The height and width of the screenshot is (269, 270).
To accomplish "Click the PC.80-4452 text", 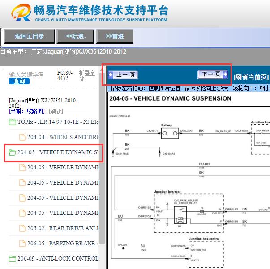I will [65, 75].
